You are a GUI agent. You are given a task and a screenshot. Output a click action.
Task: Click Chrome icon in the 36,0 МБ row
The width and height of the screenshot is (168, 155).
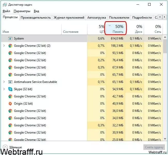coord(10,111)
